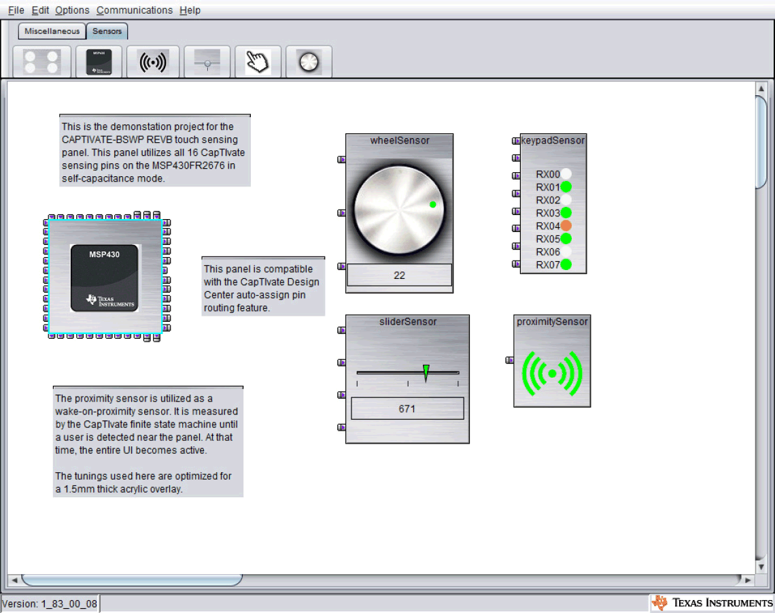This screenshot has width=775, height=613.
Task: Click the MSP430 chip toolbar icon
Action: click(99, 62)
